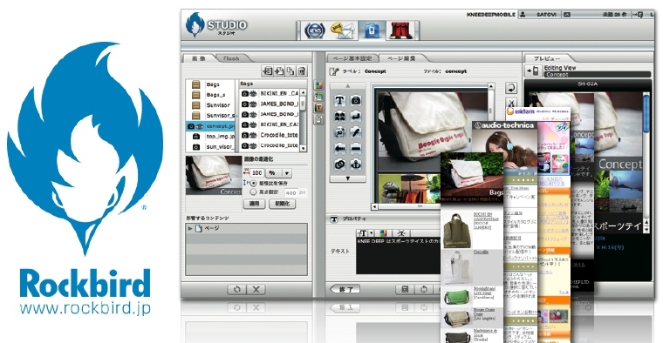Select the プレビュー tab
Viewport: 663px width, 343px height.
[x=547, y=58]
